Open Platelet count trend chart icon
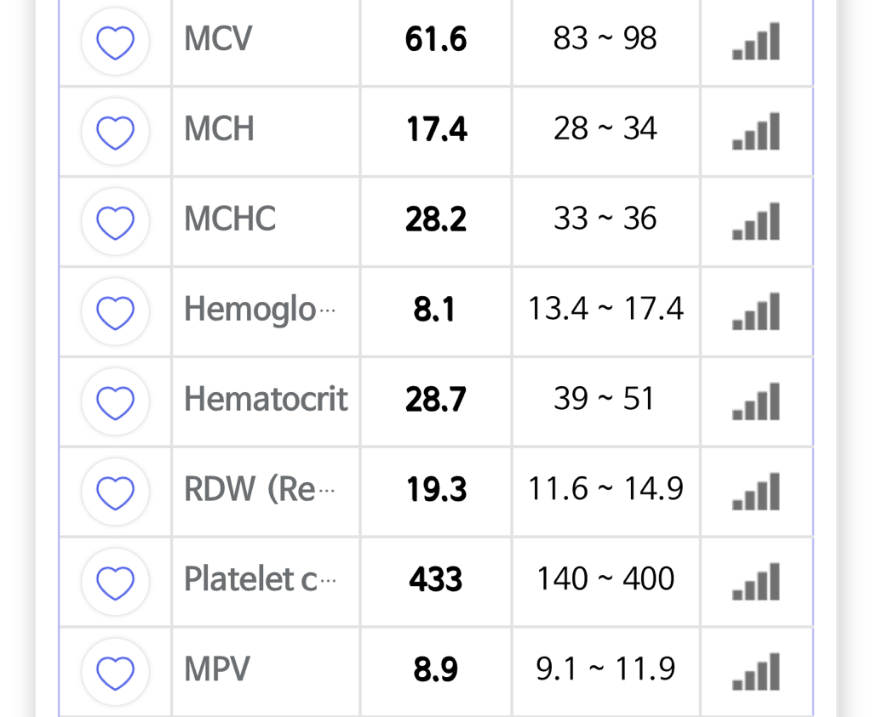Viewport: 872px width, 717px height. [756, 583]
